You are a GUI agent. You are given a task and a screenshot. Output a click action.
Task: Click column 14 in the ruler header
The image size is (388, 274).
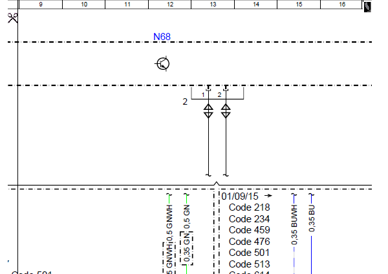256,5
